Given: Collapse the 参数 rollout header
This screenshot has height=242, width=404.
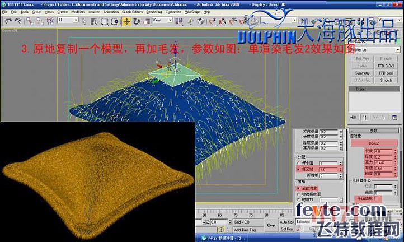Looking at the screenshot, I should coord(373,131).
